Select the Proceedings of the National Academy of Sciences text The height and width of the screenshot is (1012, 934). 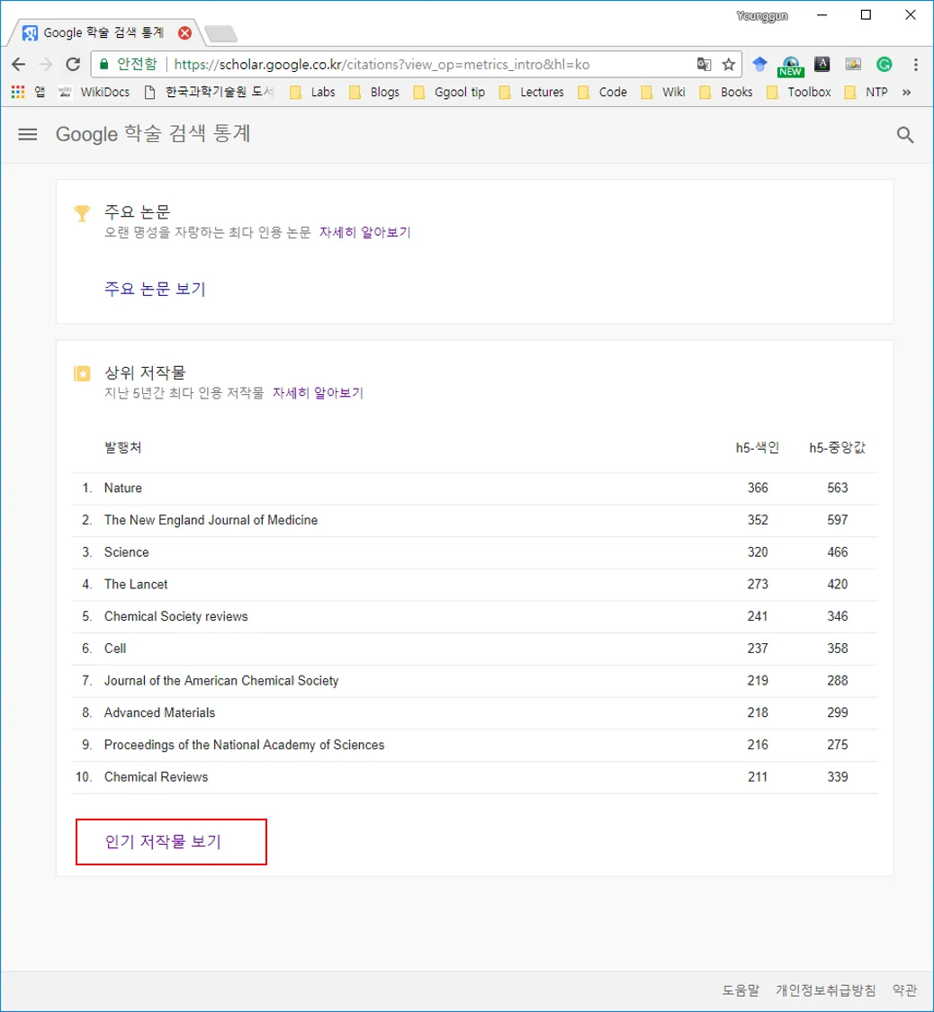(x=244, y=745)
